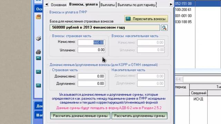This screenshot has height=124, width=221.
Task: Switch to the Выплаты tab
Action: [108, 5]
